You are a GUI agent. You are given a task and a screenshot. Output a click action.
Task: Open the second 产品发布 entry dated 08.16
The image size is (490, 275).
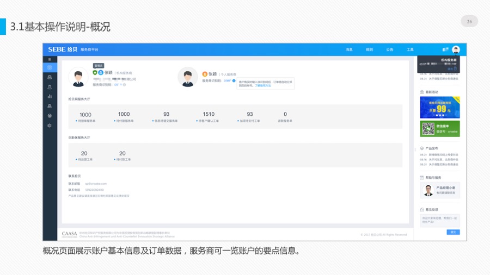click(x=439, y=159)
